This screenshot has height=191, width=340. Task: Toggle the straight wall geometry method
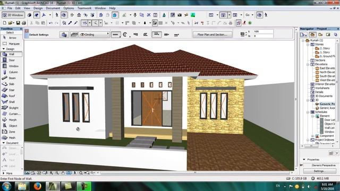tap(116, 34)
